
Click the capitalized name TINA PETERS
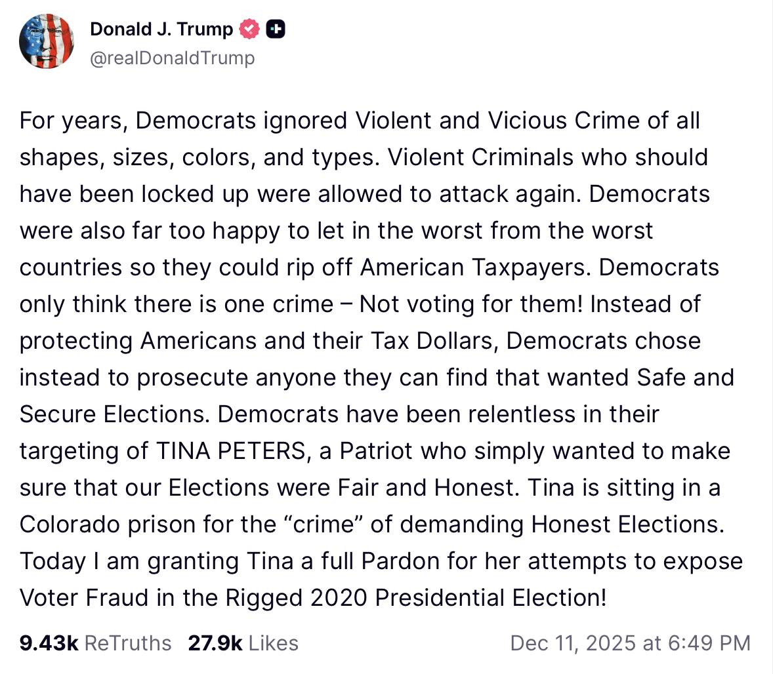click(231, 451)
